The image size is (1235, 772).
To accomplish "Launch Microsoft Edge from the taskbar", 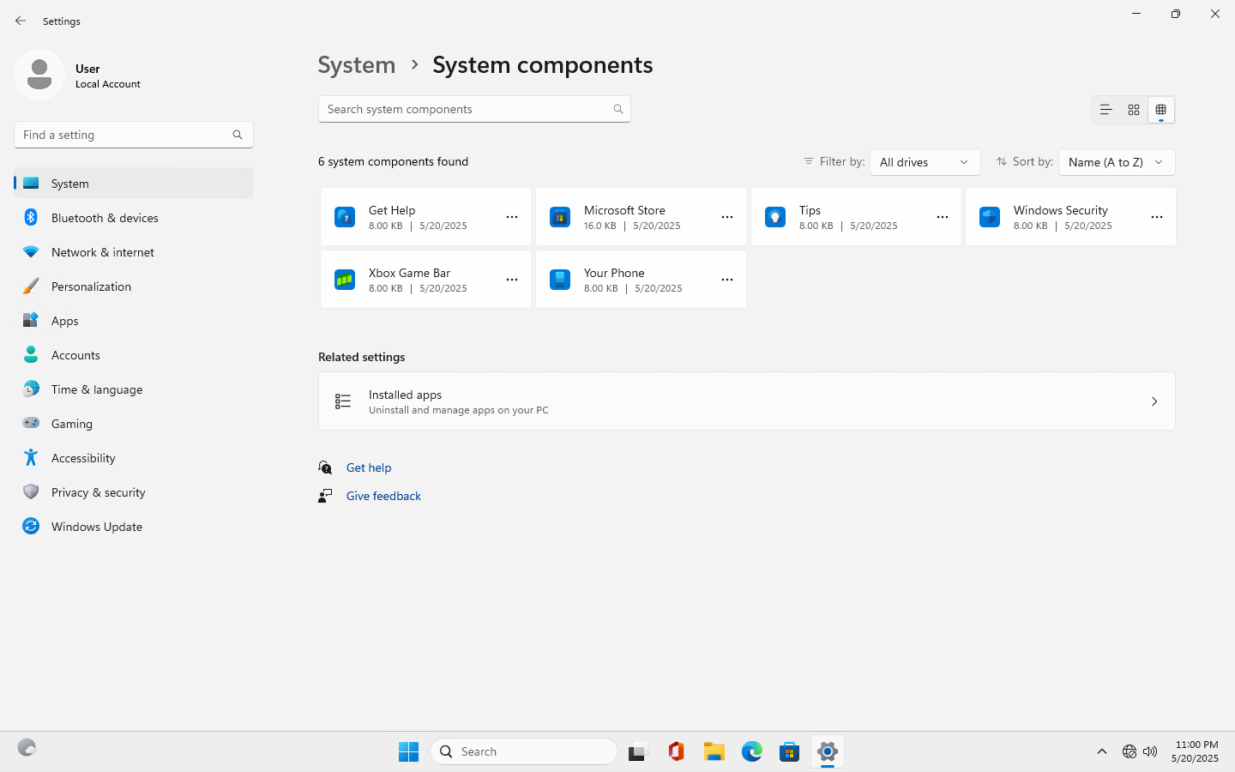I will (752, 751).
